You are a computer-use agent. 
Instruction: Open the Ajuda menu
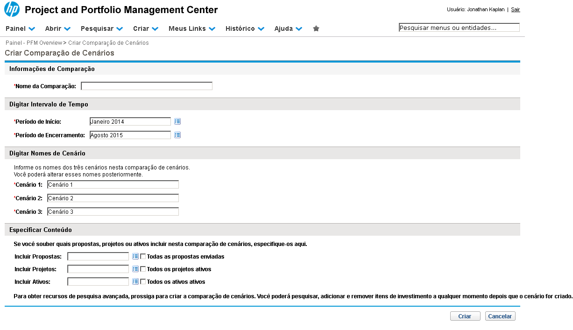tap(288, 28)
